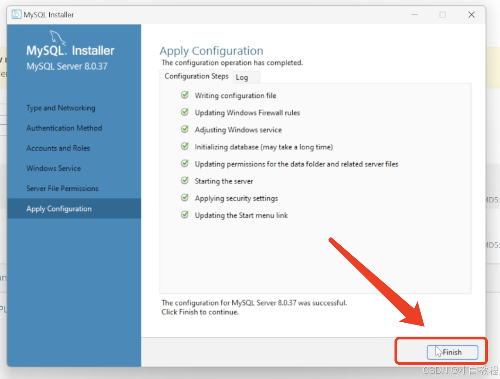Screen dimensions: 500x379
Task: Click the MySQL Installer title bar icon
Action: (x=16, y=14)
